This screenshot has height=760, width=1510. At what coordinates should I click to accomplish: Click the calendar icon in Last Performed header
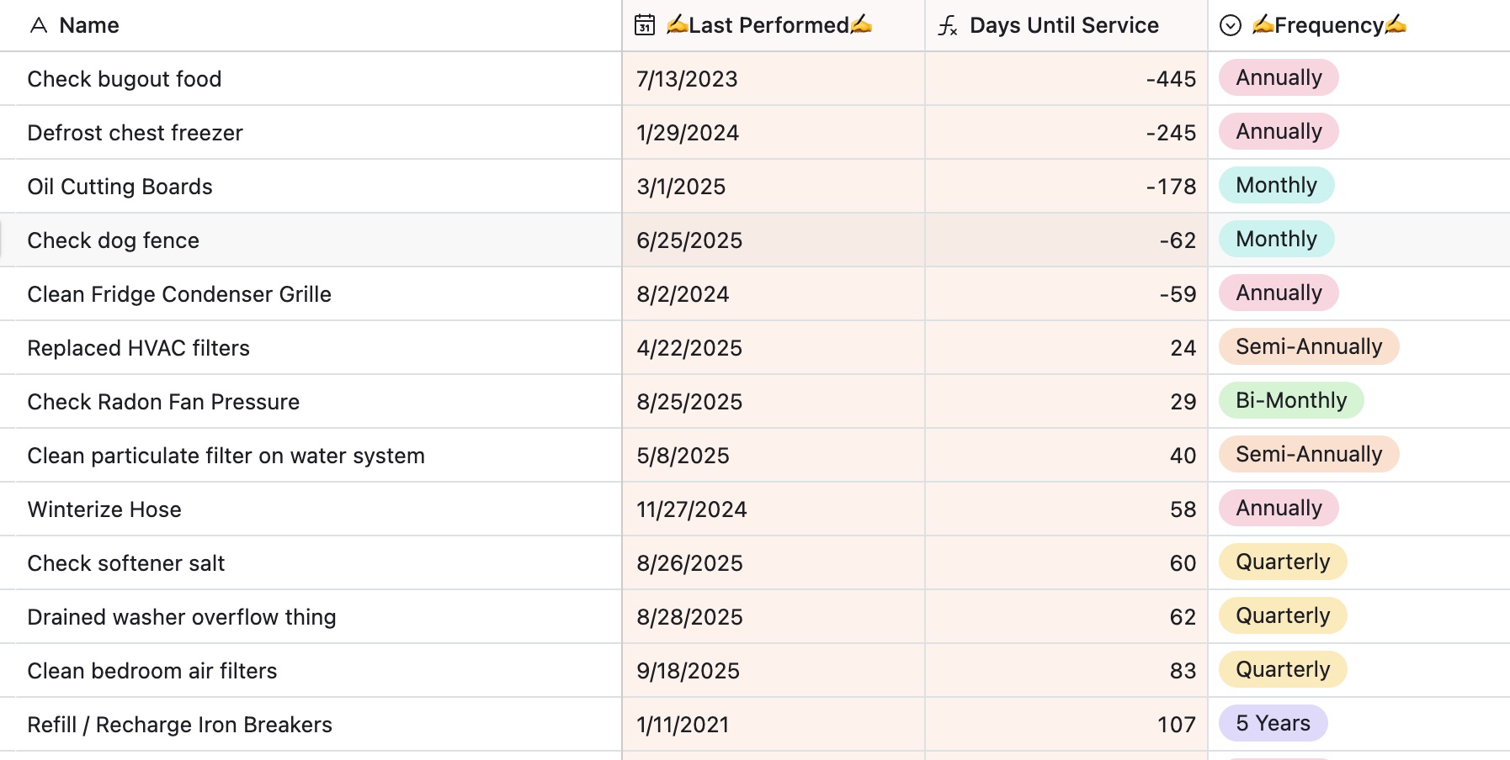click(645, 25)
